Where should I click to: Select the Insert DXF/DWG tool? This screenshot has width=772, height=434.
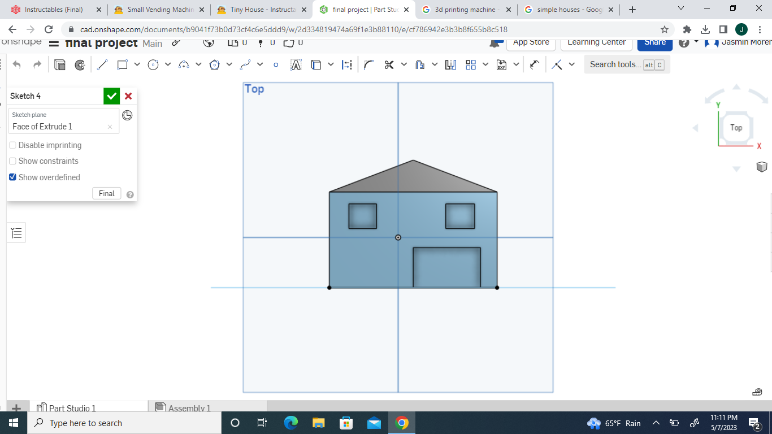[502, 64]
